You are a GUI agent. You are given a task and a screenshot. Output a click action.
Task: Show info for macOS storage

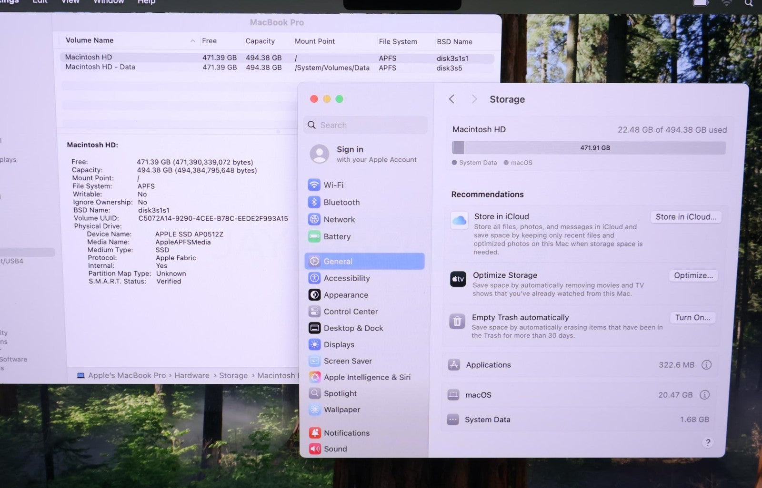[x=705, y=395]
